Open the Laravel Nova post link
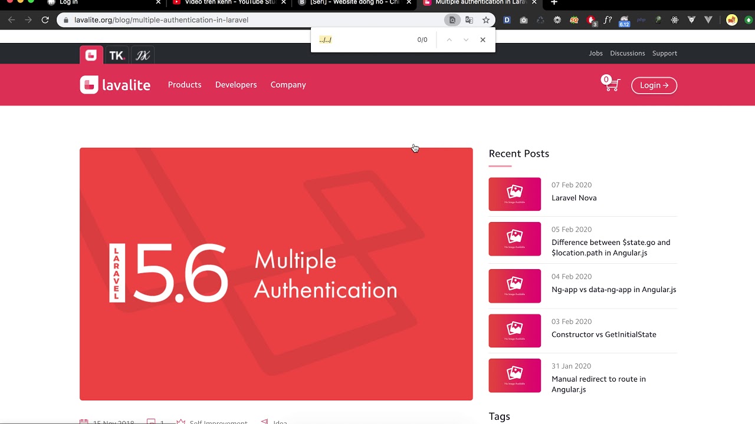 (574, 198)
